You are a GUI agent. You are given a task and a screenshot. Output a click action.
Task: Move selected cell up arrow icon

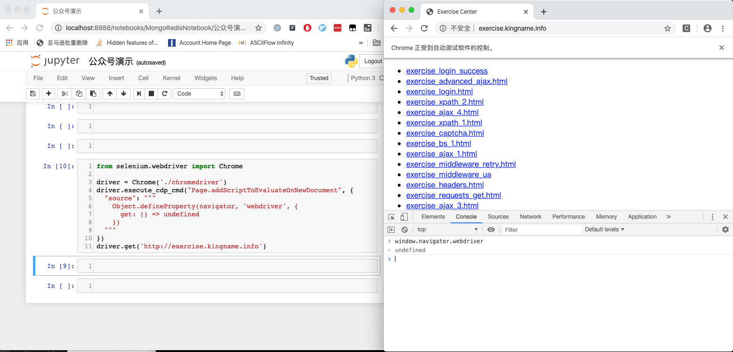pyautogui.click(x=110, y=94)
